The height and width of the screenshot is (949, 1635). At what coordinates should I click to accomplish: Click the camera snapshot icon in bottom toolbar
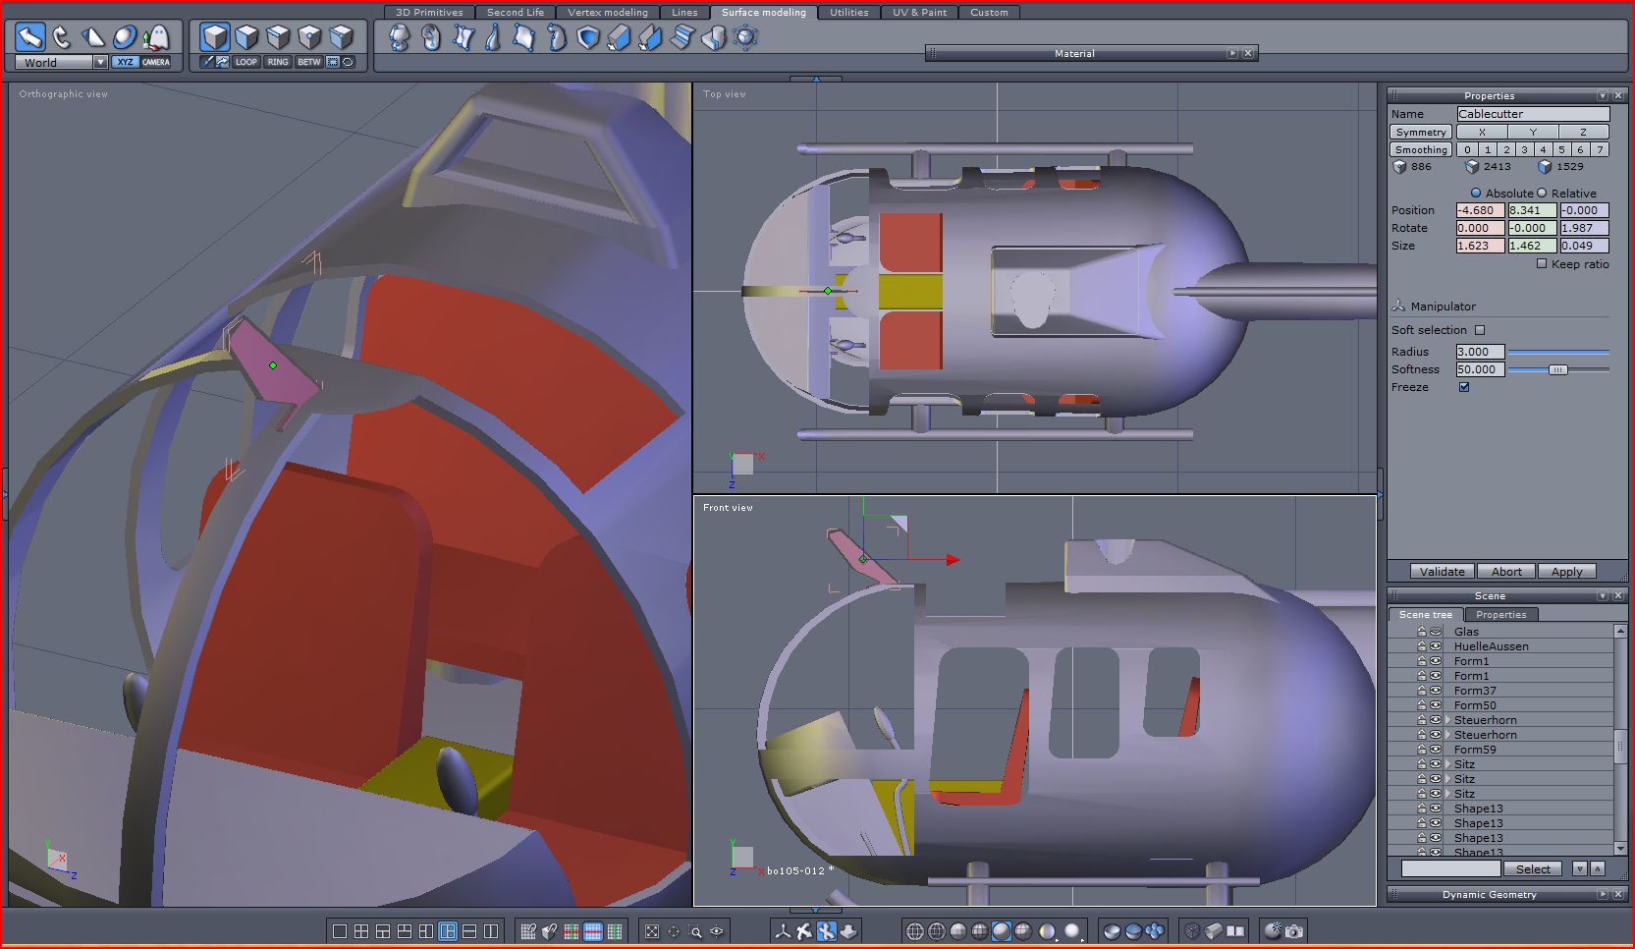[x=1294, y=931]
